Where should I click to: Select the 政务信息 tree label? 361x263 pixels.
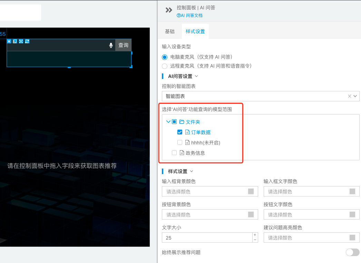tap(195, 153)
